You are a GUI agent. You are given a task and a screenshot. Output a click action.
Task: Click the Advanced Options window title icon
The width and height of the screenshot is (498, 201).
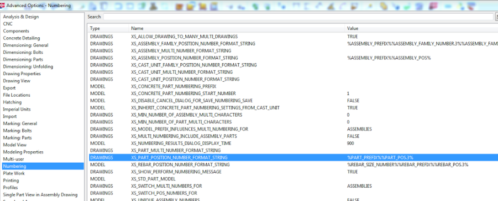click(x=3, y=5)
